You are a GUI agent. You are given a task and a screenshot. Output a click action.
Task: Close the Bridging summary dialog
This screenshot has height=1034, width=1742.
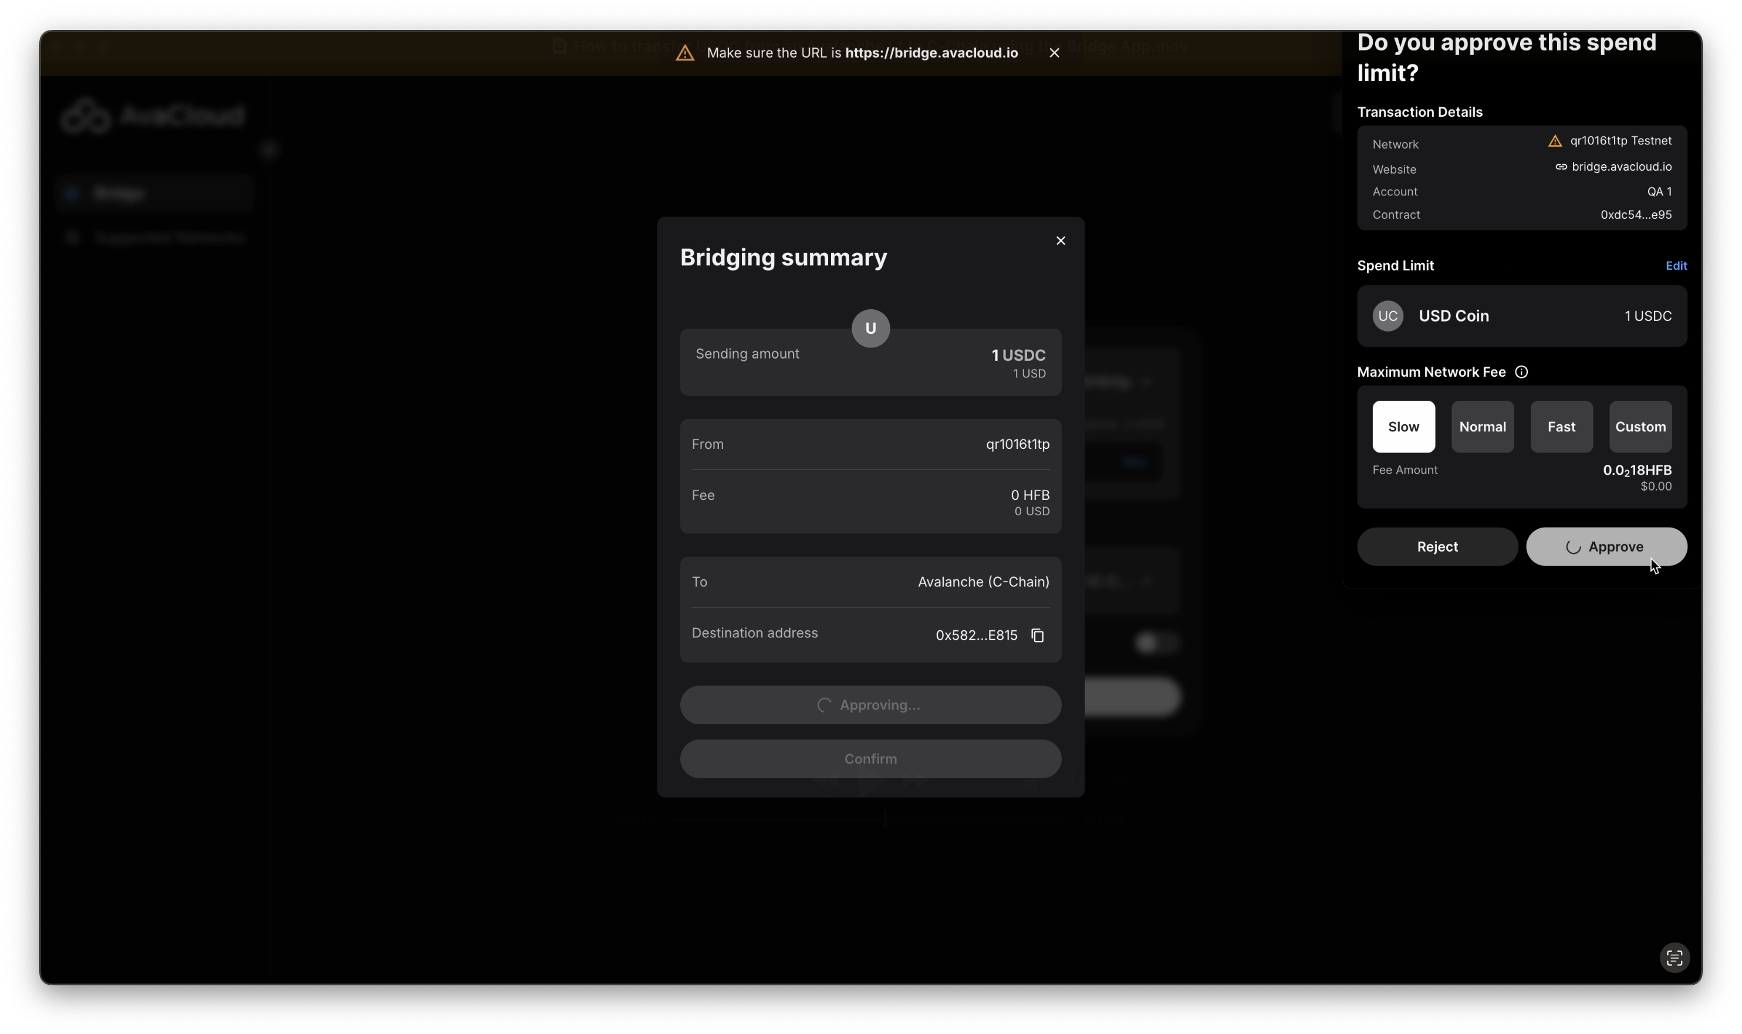1061,241
